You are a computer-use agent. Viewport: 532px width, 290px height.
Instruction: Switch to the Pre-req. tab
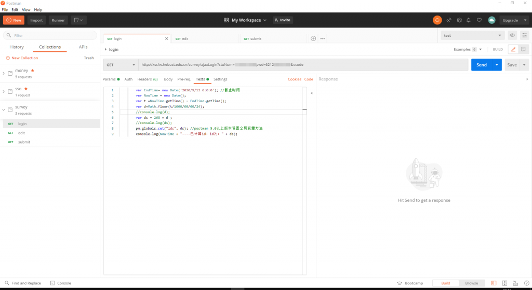point(184,79)
